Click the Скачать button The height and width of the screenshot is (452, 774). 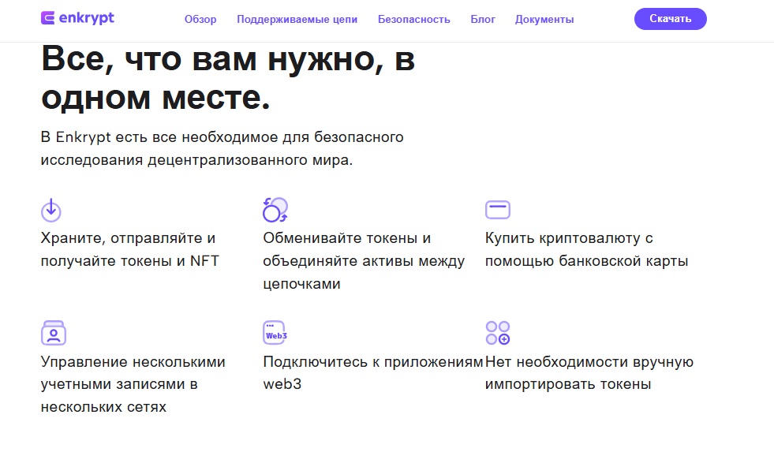point(671,19)
